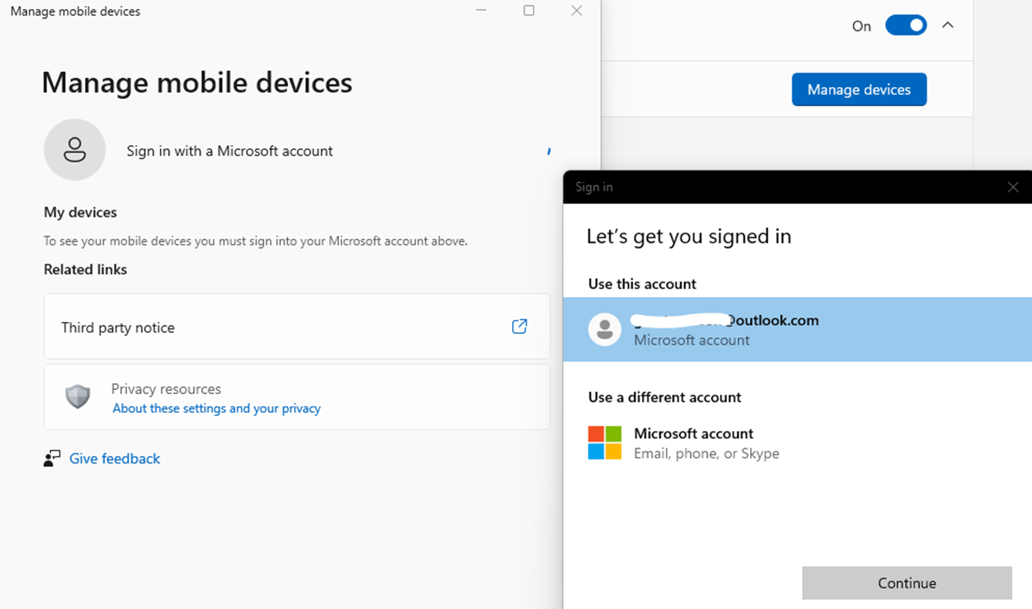Close the Manage mobile devices window
The image size is (1032, 609).
pyautogui.click(x=577, y=11)
